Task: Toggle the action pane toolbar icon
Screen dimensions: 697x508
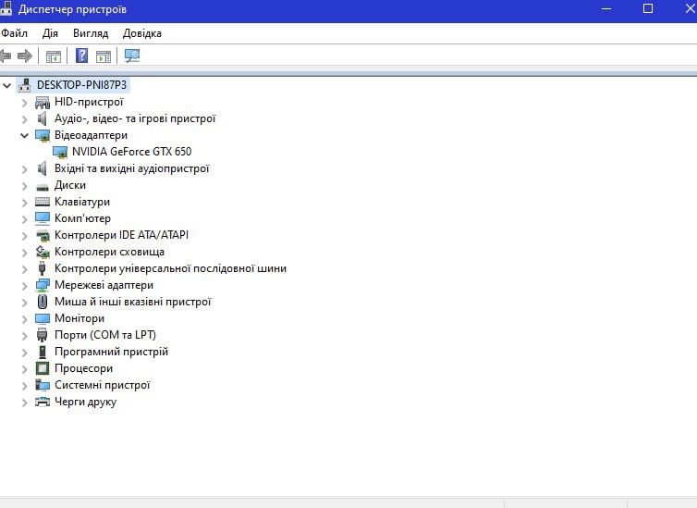Action: pyautogui.click(x=104, y=56)
